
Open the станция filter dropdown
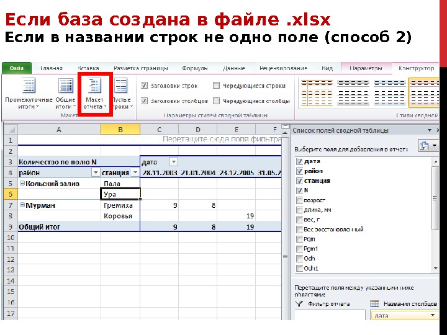(135, 172)
